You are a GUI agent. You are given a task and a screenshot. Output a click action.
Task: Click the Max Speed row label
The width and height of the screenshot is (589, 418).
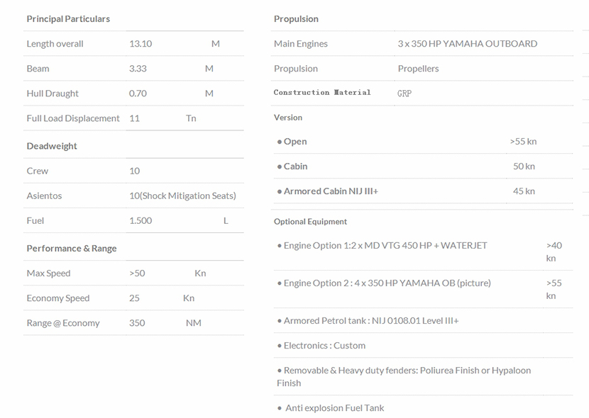[x=48, y=273]
